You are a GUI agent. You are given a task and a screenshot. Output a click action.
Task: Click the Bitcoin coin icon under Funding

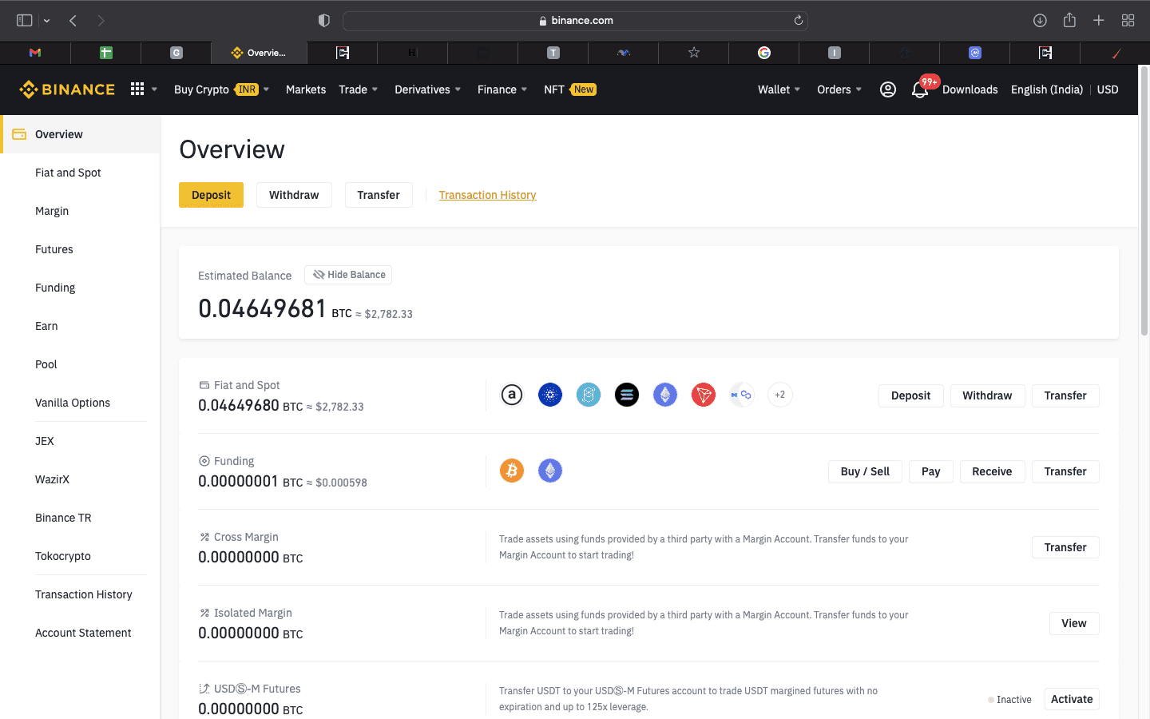click(x=512, y=471)
